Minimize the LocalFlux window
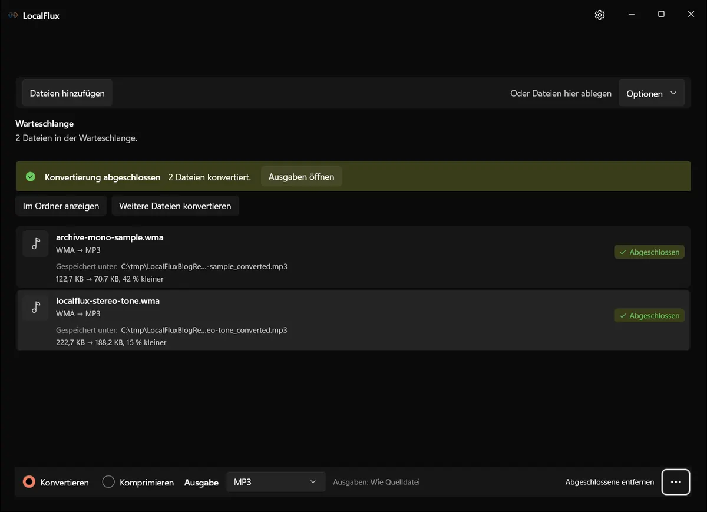707x512 pixels. coord(631,15)
